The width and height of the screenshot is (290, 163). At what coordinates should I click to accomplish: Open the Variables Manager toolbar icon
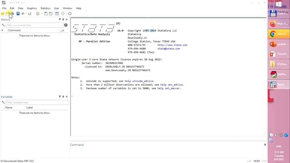(57, 14)
